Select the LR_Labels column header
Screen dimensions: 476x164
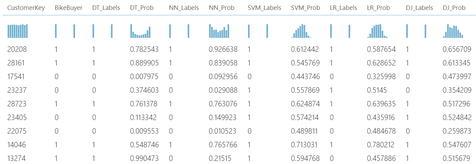344,8
